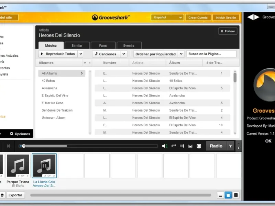Click the Iniciar Sesión button
This screenshot has height=206, width=275.
[226, 18]
